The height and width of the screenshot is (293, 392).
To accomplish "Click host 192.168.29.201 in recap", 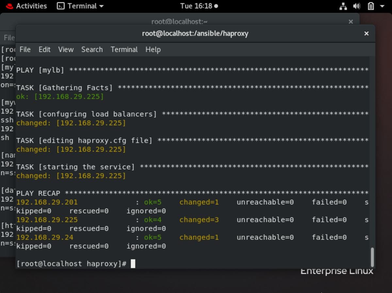I will pyautogui.click(x=47, y=202).
